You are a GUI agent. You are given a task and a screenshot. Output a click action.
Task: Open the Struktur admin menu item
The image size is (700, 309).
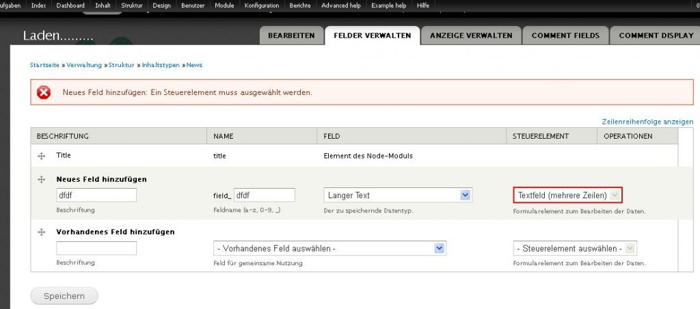(x=132, y=5)
